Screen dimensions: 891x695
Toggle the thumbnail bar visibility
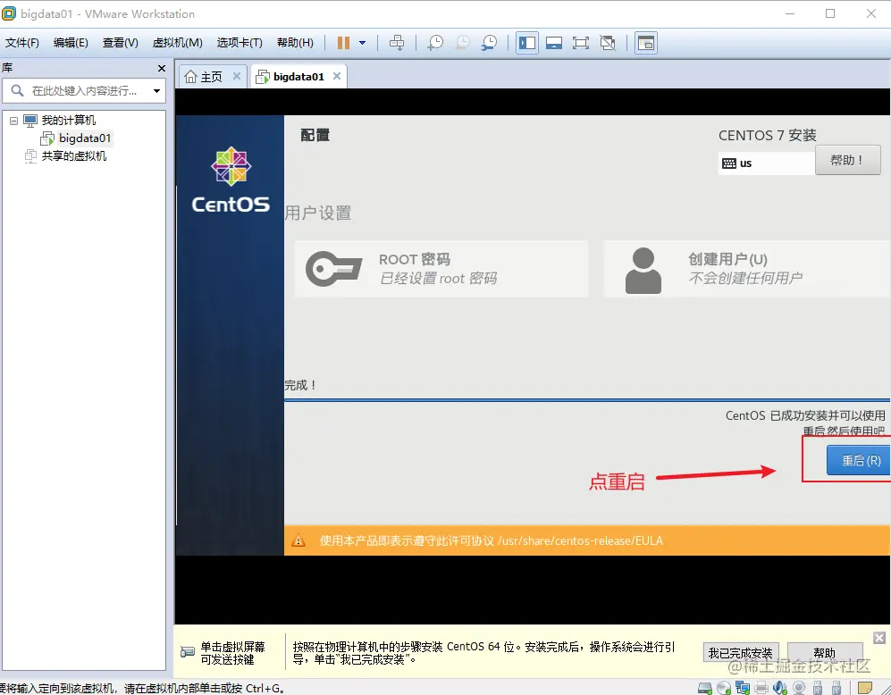554,41
